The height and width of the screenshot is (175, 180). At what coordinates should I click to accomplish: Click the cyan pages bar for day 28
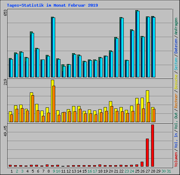[x=154, y=47]
